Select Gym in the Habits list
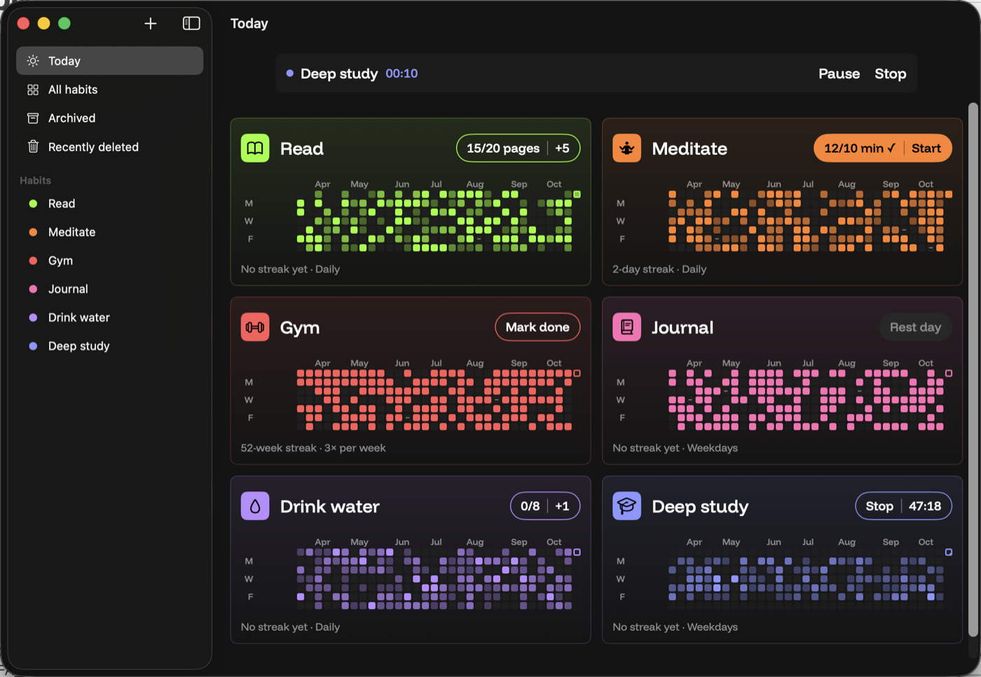 pos(110,260)
